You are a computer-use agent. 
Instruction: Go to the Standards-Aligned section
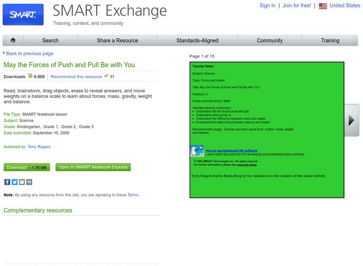tap(197, 40)
